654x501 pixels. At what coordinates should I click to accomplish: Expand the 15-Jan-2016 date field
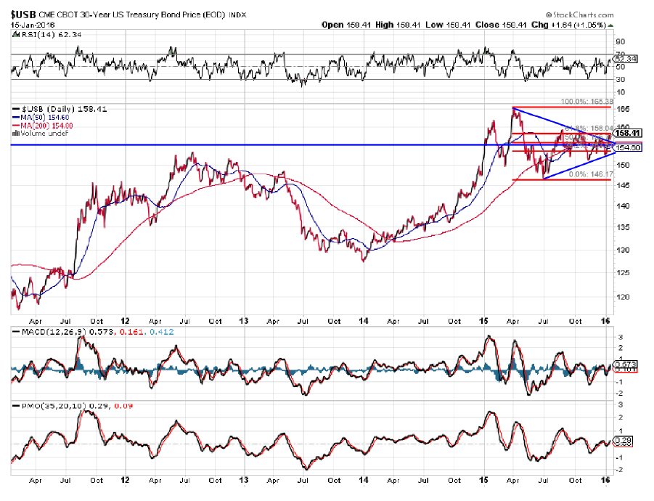pos(31,24)
